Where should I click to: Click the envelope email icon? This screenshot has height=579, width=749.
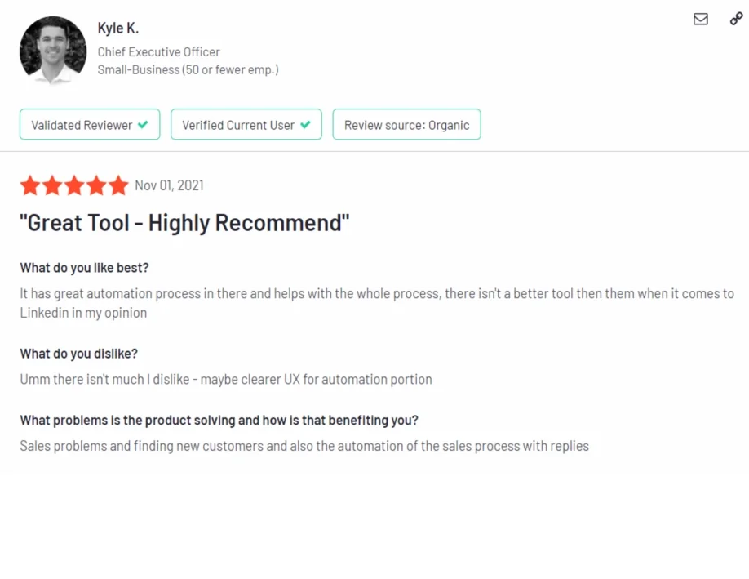[x=700, y=19]
